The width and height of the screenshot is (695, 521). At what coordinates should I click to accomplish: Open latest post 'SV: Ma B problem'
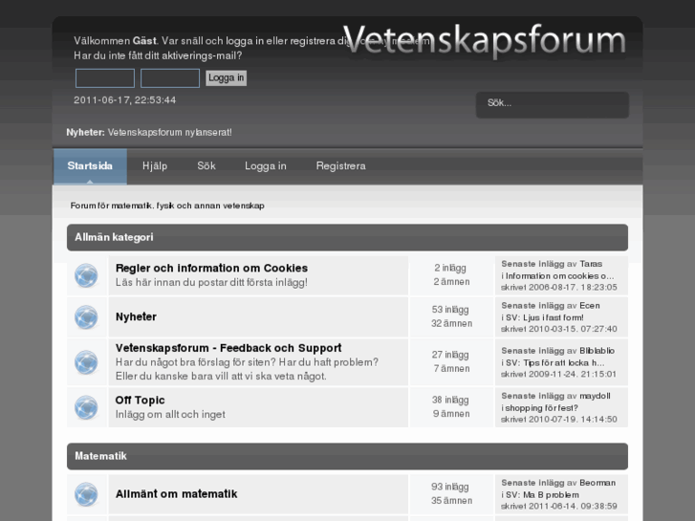pos(543,495)
